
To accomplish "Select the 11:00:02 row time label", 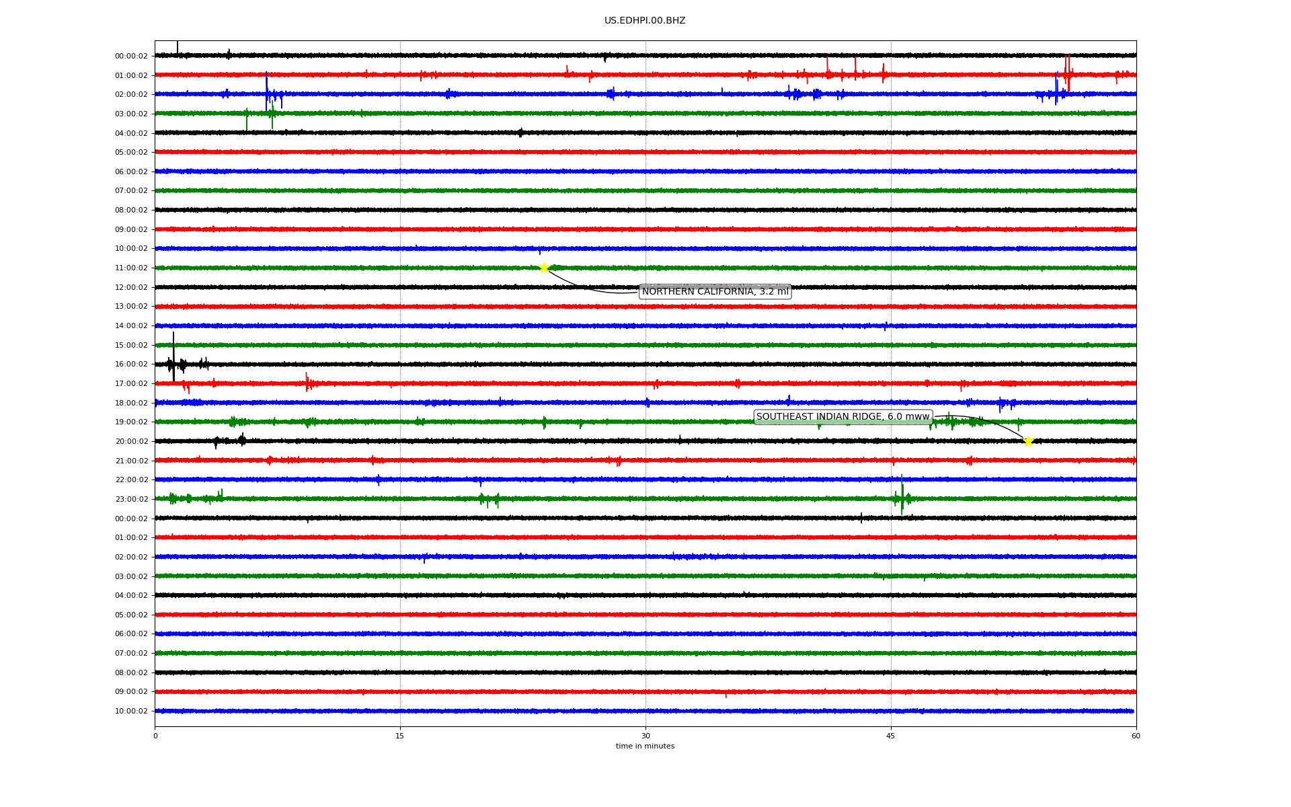I will point(131,268).
